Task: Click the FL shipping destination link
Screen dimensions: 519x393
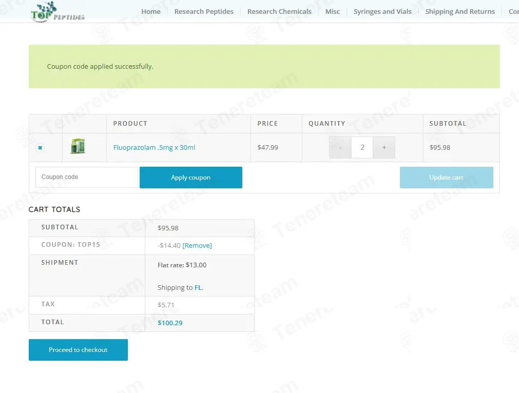Action: pyautogui.click(x=198, y=287)
